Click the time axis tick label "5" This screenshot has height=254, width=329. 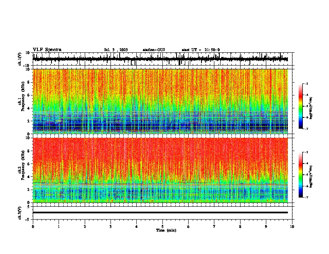click(x=162, y=227)
